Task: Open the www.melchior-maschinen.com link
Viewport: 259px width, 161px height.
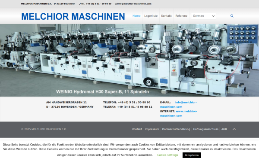Action: pyautogui.click(x=178, y=113)
